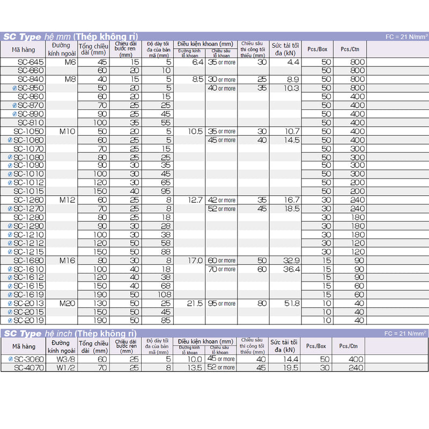Select the M20 outer diameter cell
Screen dimensions: 429x429
(x=67, y=304)
